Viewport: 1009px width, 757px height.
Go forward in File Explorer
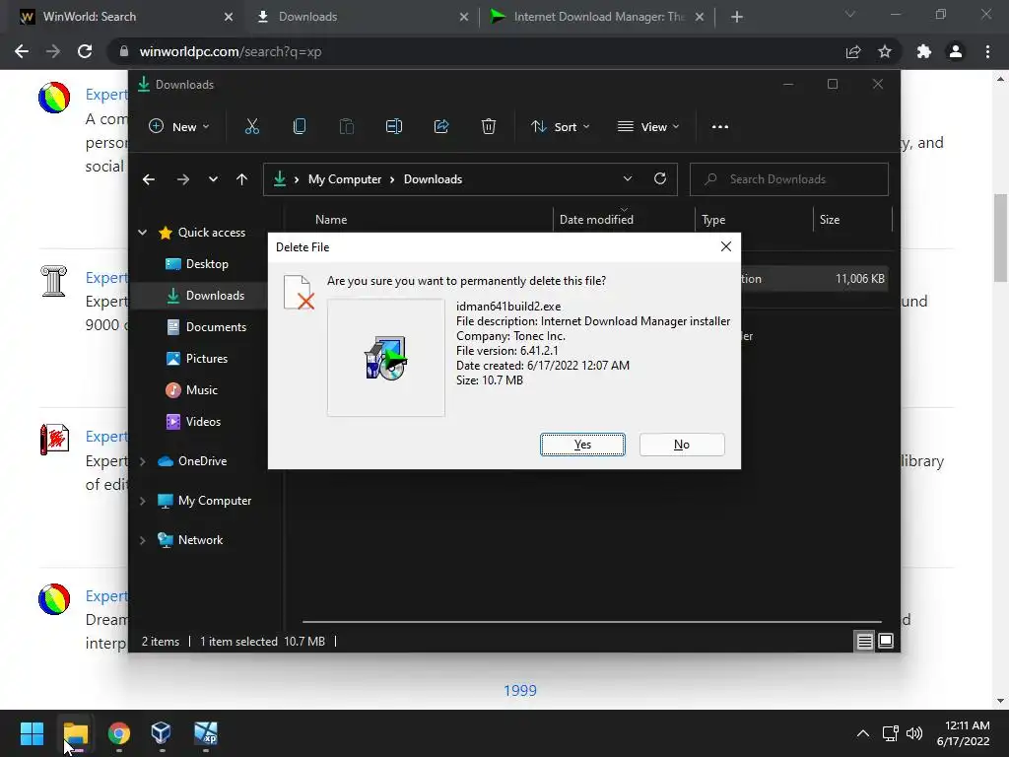(x=182, y=179)
